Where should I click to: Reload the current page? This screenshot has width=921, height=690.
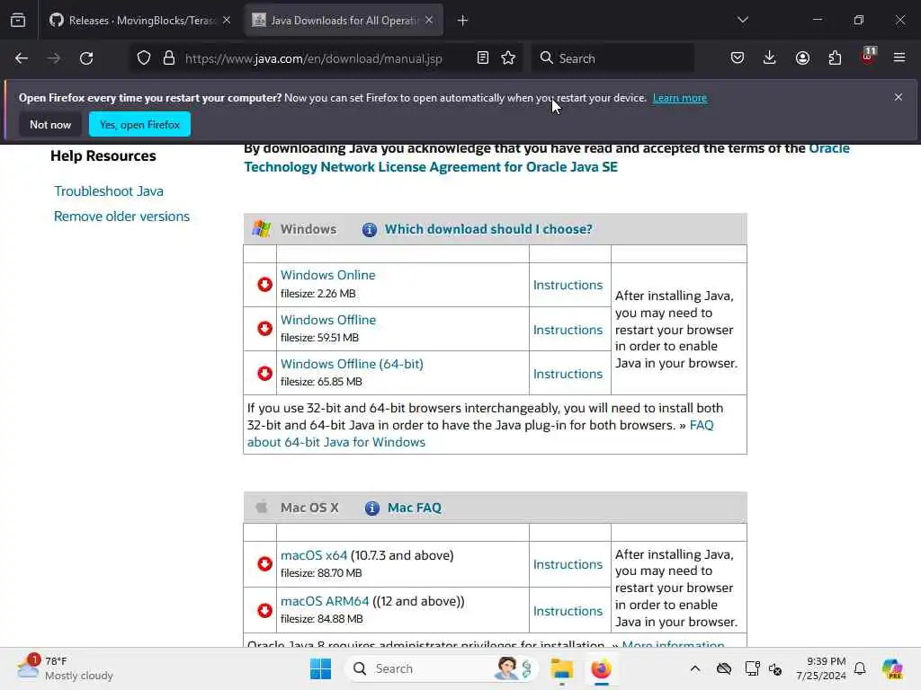coord(86,58)
